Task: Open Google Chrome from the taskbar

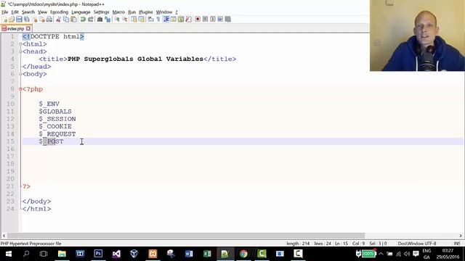Action: (x=243, y=254)
